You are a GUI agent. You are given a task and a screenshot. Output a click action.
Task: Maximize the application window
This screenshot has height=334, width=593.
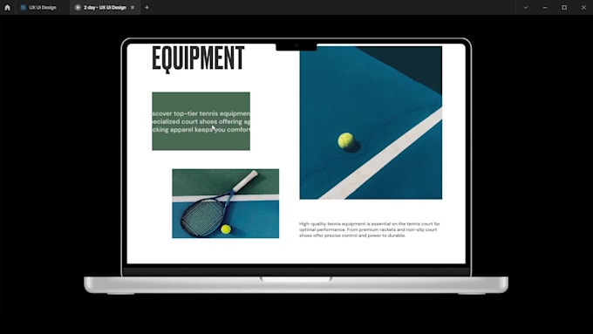pyautogui.click(x=564, y=7)
